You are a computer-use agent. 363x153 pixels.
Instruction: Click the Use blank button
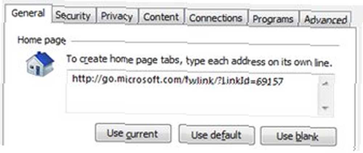298,136
